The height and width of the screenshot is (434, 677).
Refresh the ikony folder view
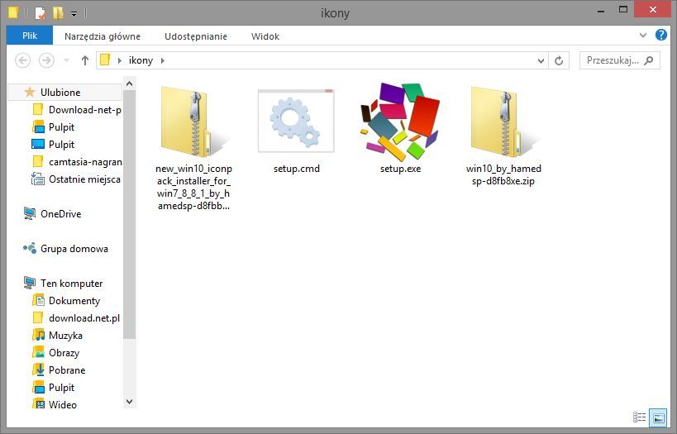[x=559, y=60]
